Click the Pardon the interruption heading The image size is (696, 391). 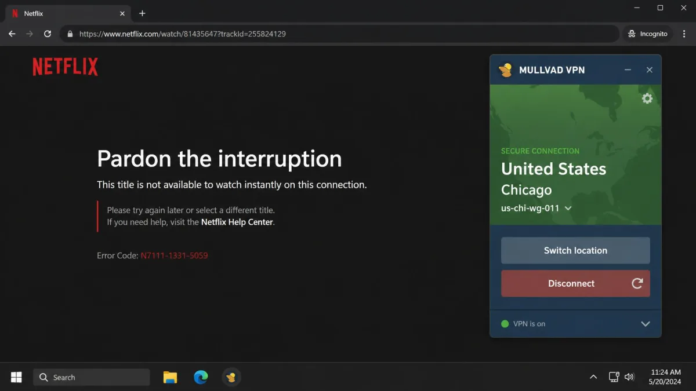(x=219, y=159)
